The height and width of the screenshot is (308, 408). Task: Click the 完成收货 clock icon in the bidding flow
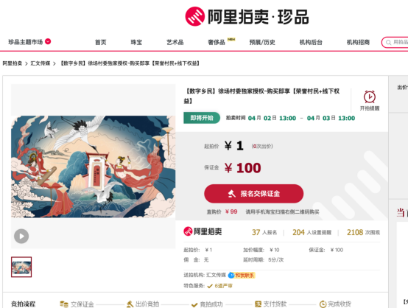323,304
